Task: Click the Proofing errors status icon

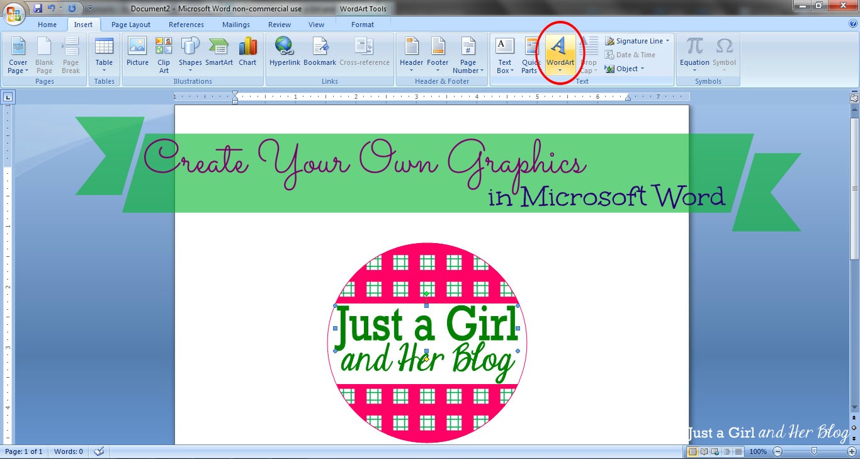Action: [x=99, y=451]
